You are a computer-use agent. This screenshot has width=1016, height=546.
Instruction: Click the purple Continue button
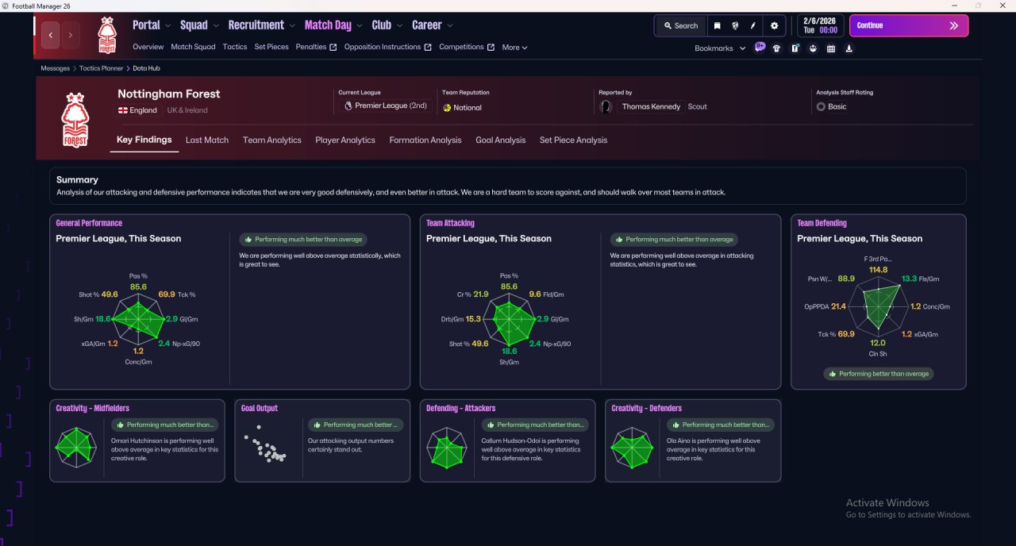coord(909,25)
